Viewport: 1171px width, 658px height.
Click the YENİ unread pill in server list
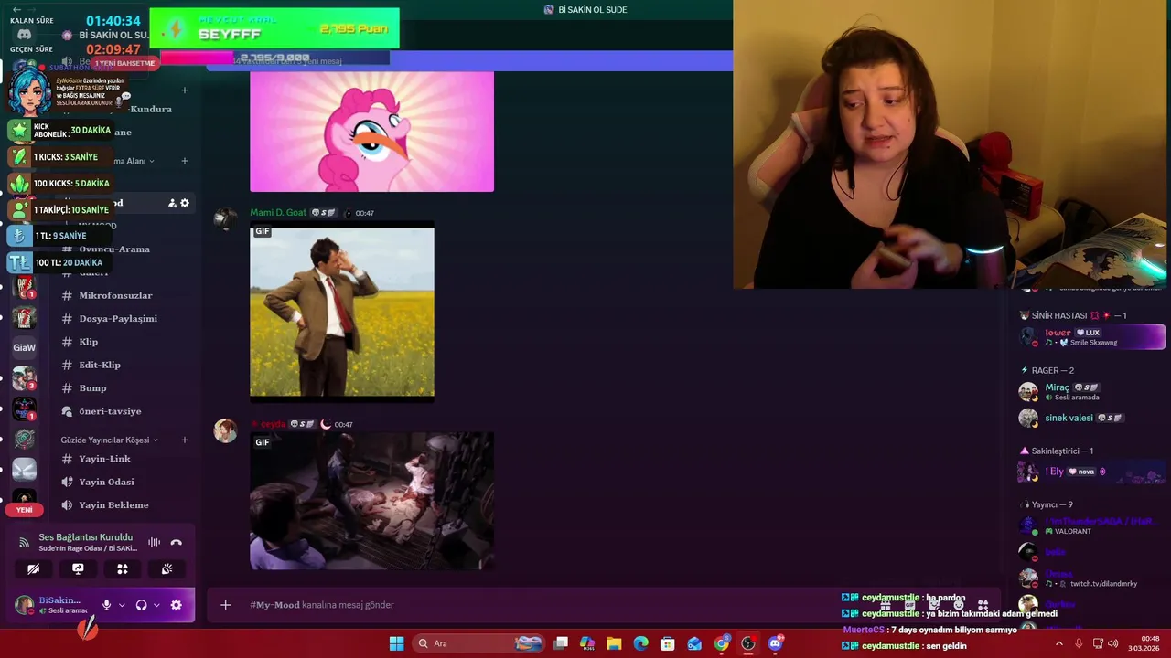click(24, 510)
